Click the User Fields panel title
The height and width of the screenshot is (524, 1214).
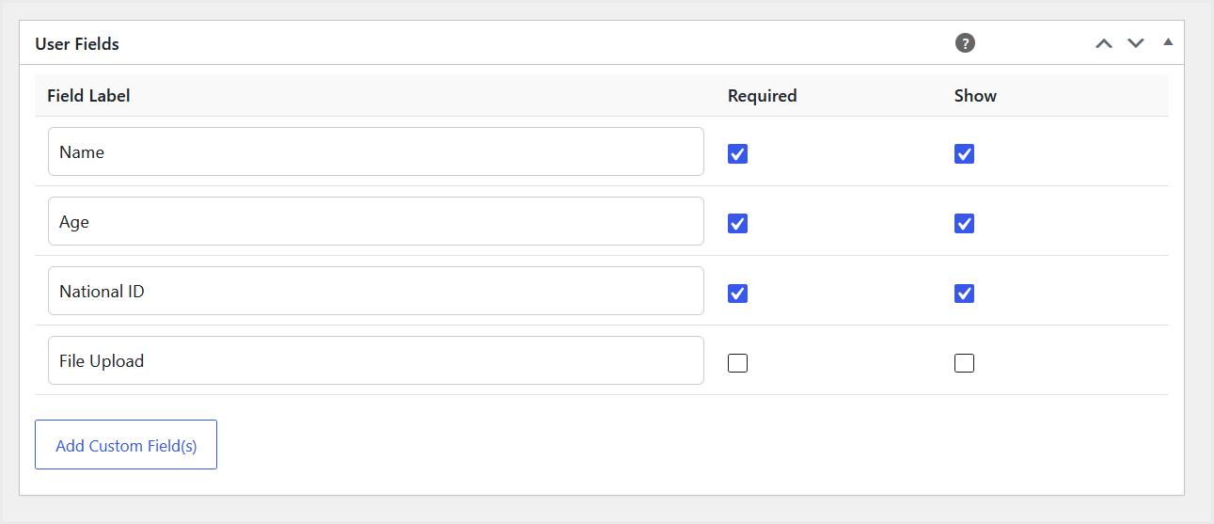[77, 44]
